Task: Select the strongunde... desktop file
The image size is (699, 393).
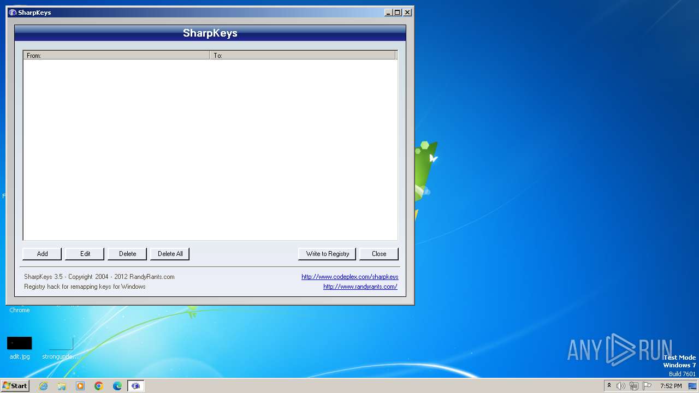Action: tap(61, 348)
